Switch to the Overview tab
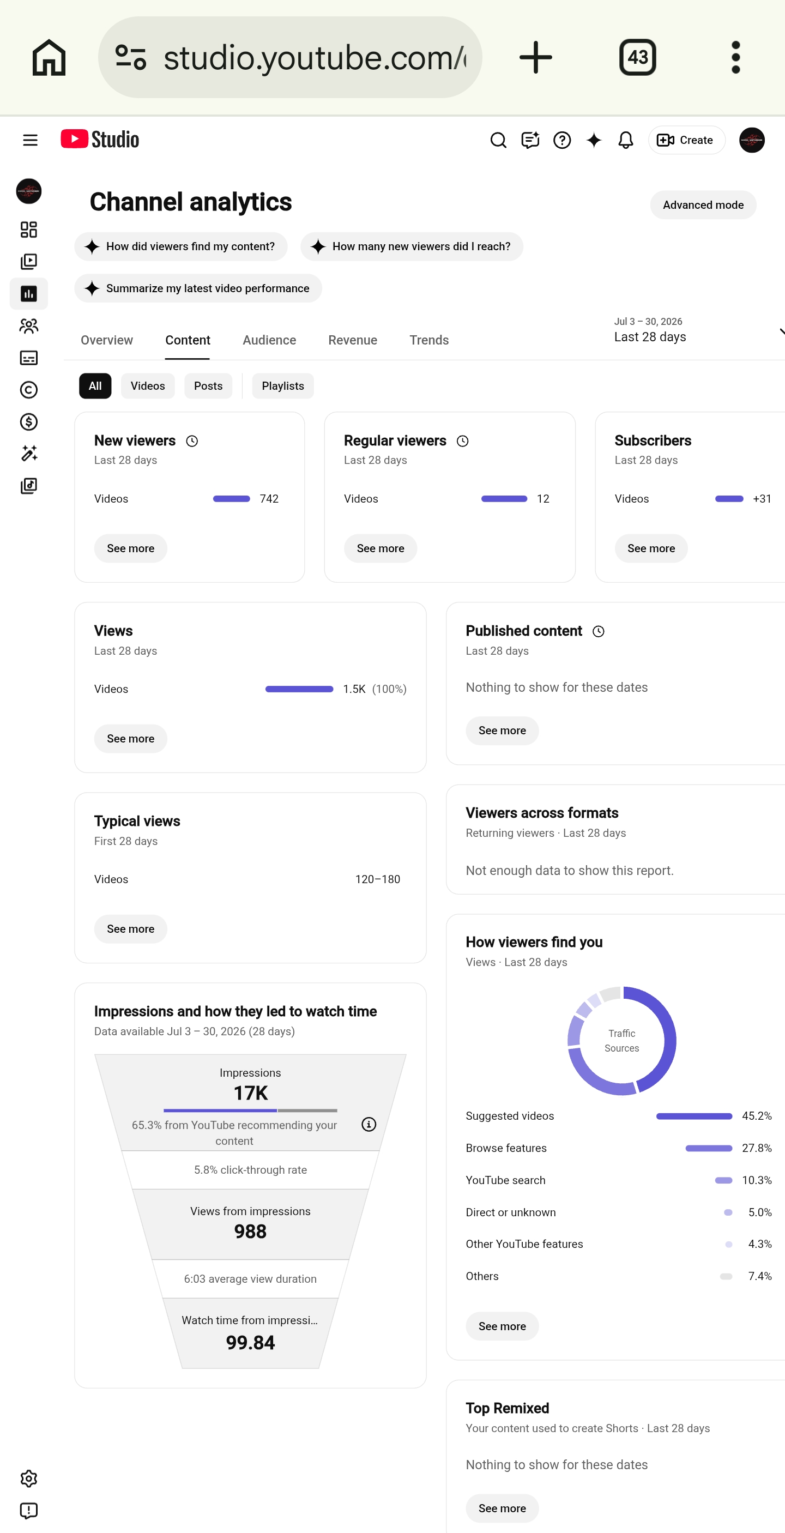 pyautogui.click(x=107, y=340)
